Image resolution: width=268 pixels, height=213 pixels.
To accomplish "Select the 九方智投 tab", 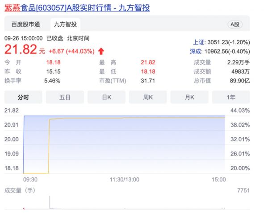I will (65, 24).
